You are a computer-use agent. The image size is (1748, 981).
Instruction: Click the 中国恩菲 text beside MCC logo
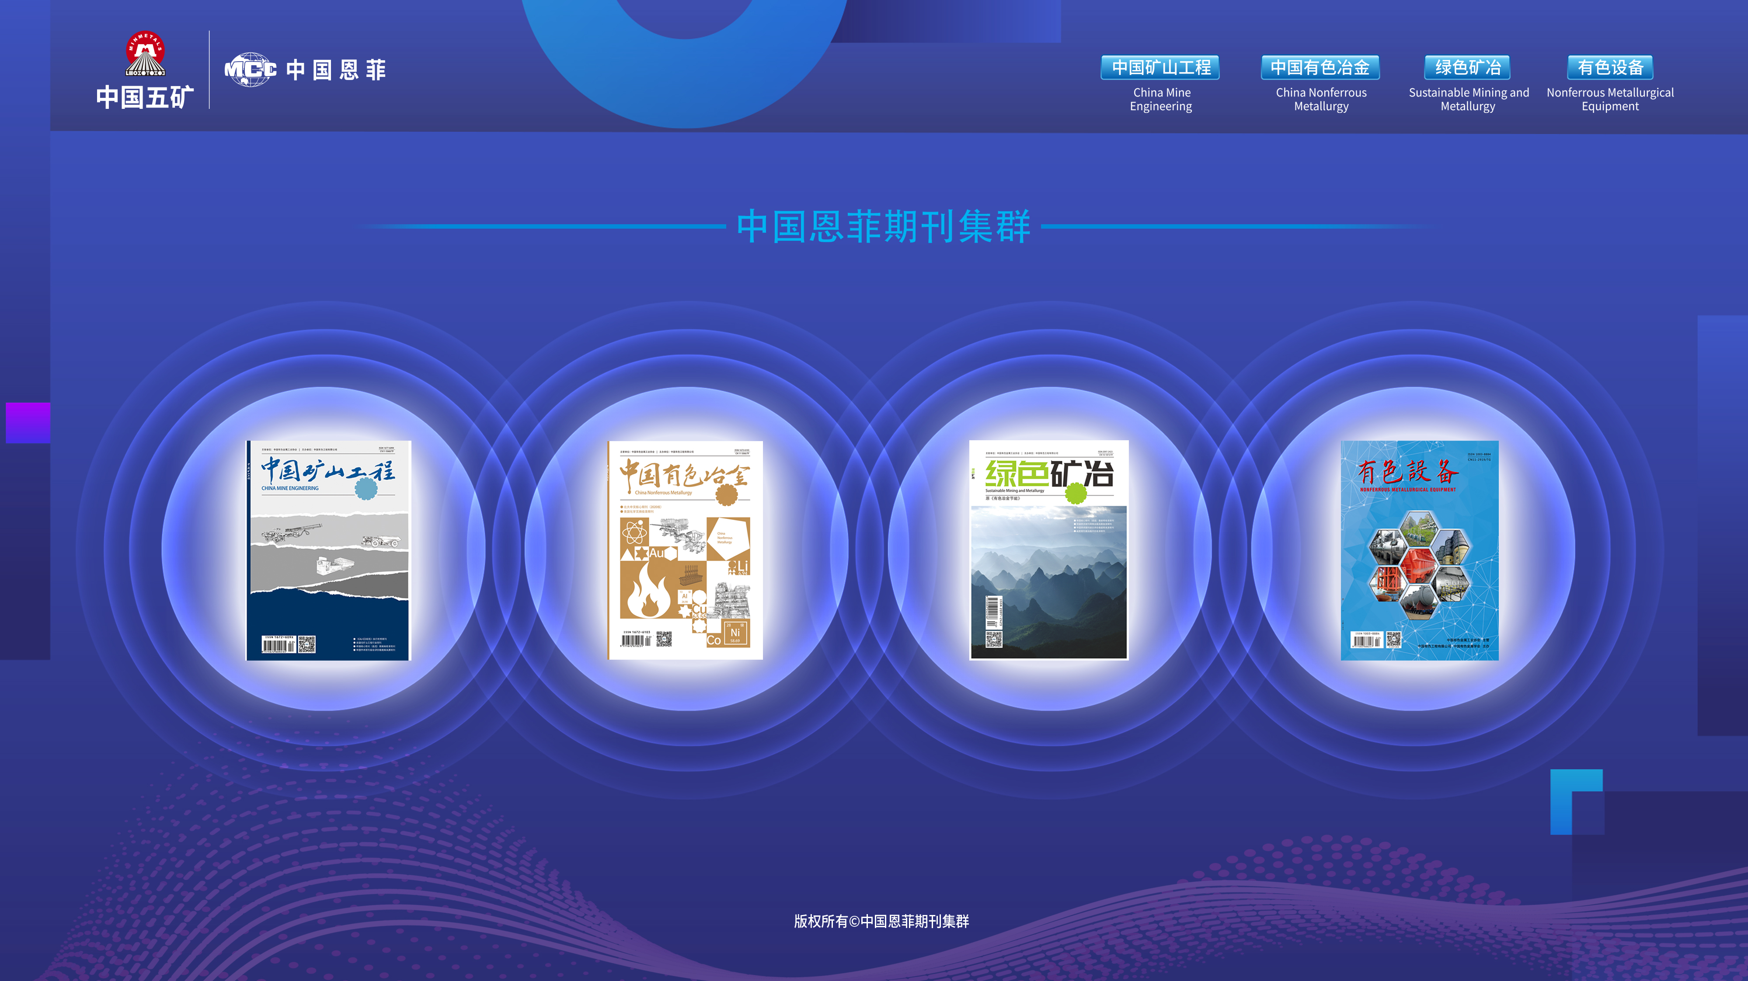click(336, 69)
